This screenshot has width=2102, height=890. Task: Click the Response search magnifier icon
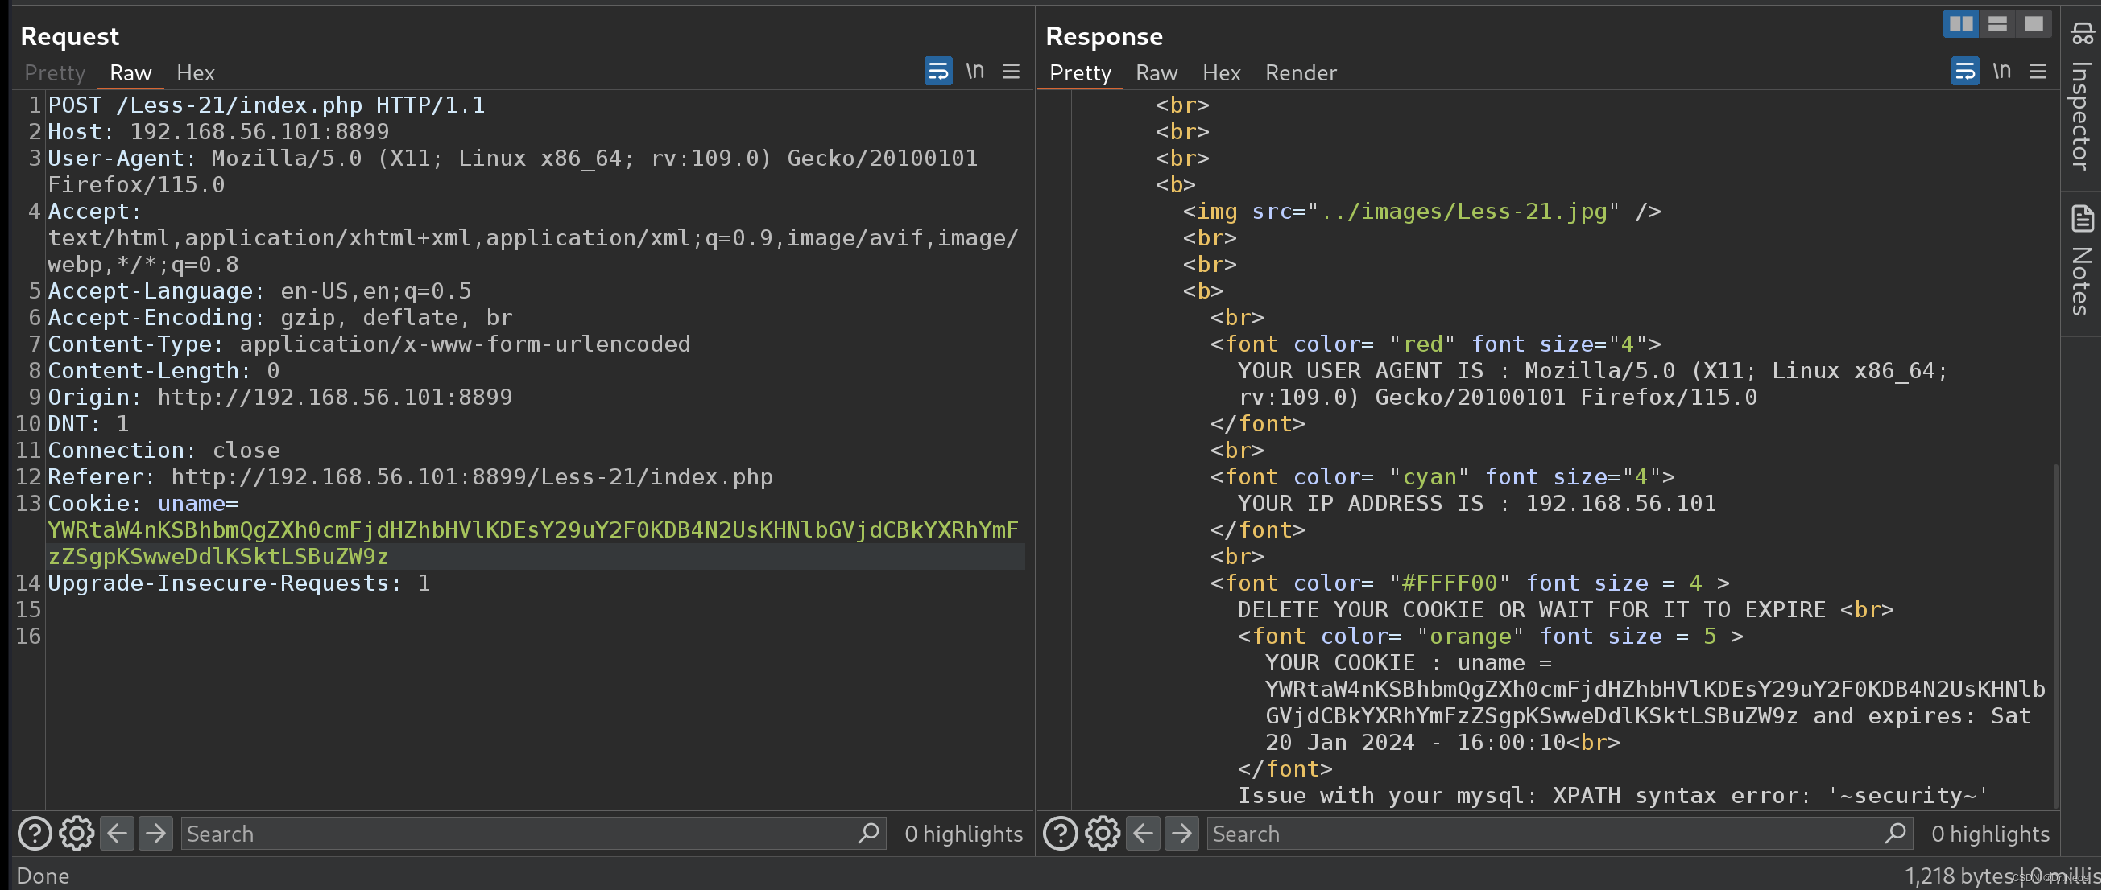(1896, 833)
